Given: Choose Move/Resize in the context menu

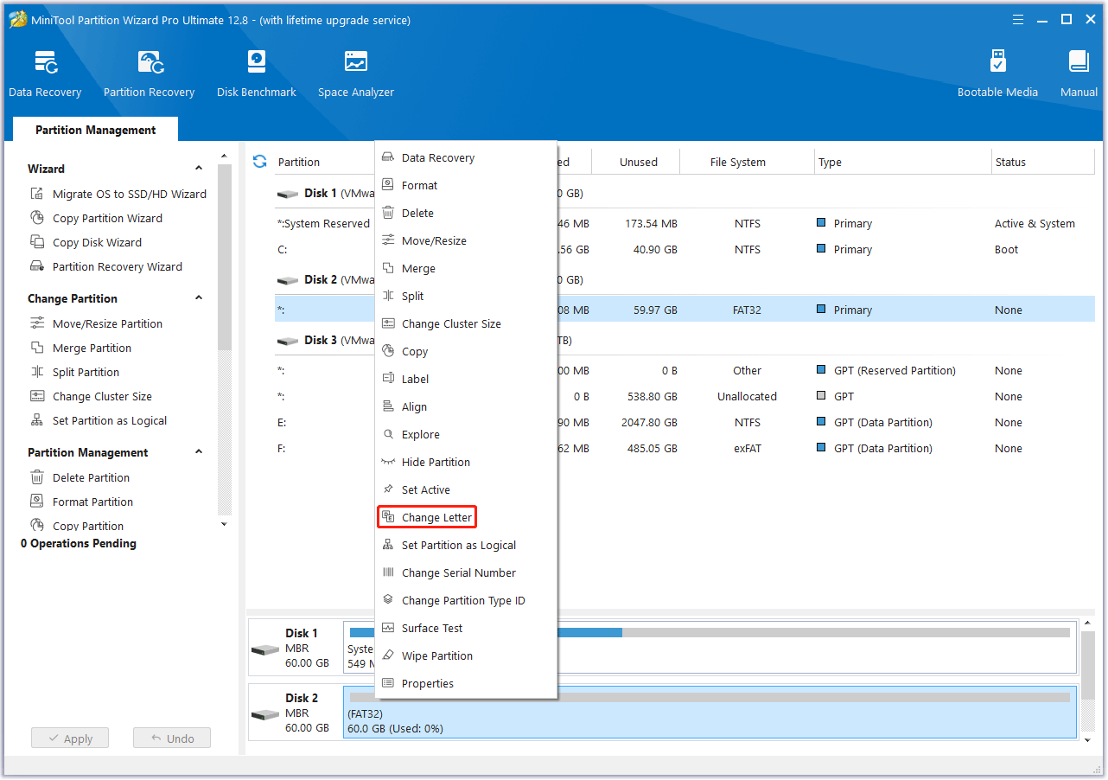Looking at the screenshot, I should (x=466, y=240).
